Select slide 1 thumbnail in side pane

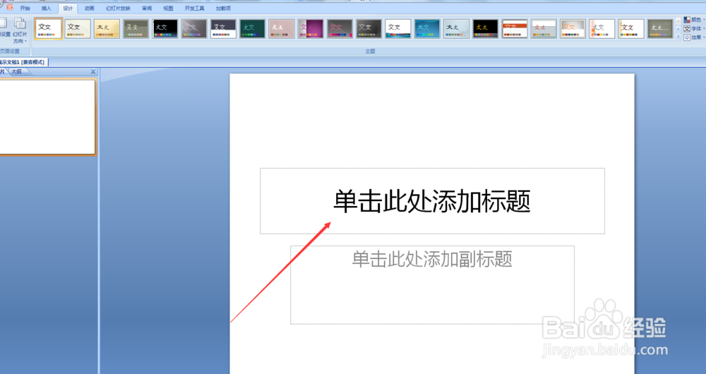(47, 117)
